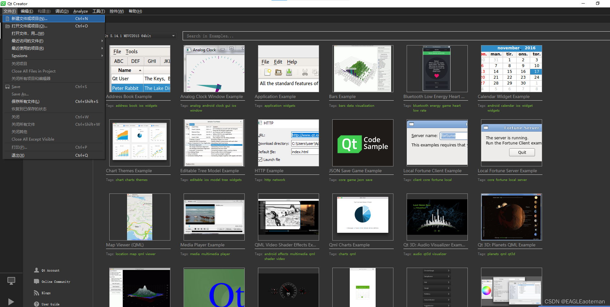Expand the Sessions submenu
610x307 pixels.
tap(54, 56)
